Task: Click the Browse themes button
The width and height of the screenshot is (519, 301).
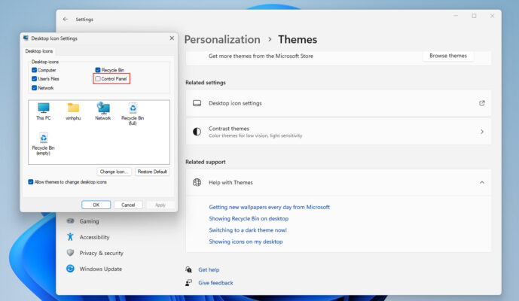Action: pos(447,56)
